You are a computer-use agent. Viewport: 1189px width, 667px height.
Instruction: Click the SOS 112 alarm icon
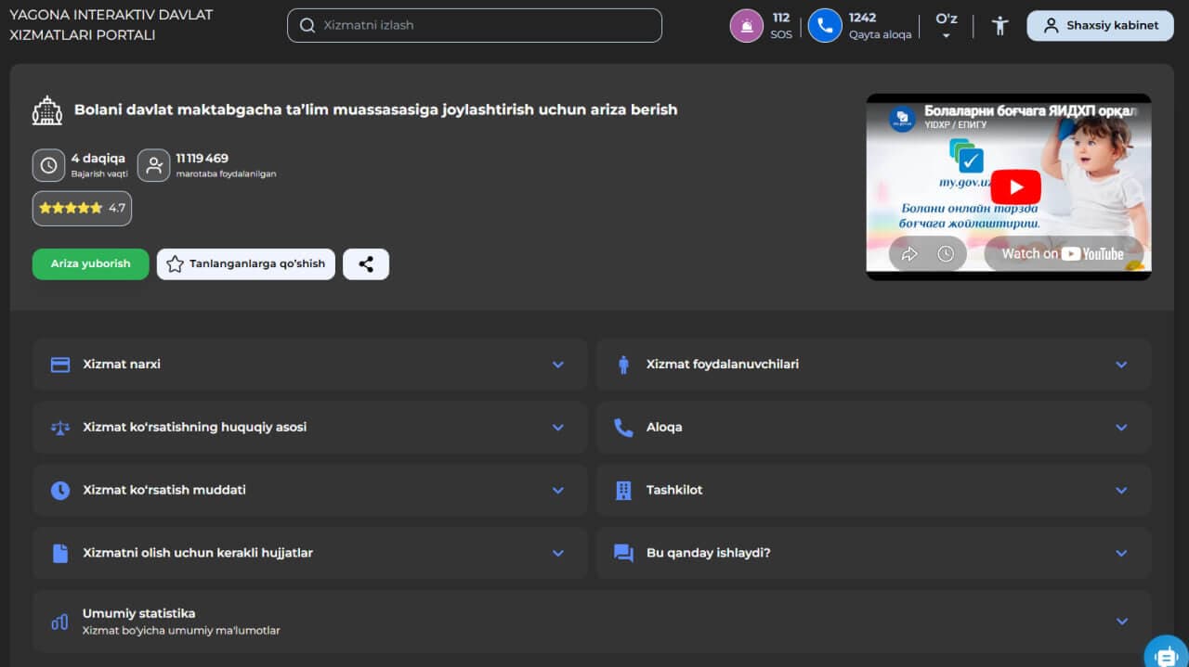pos(747,26)
